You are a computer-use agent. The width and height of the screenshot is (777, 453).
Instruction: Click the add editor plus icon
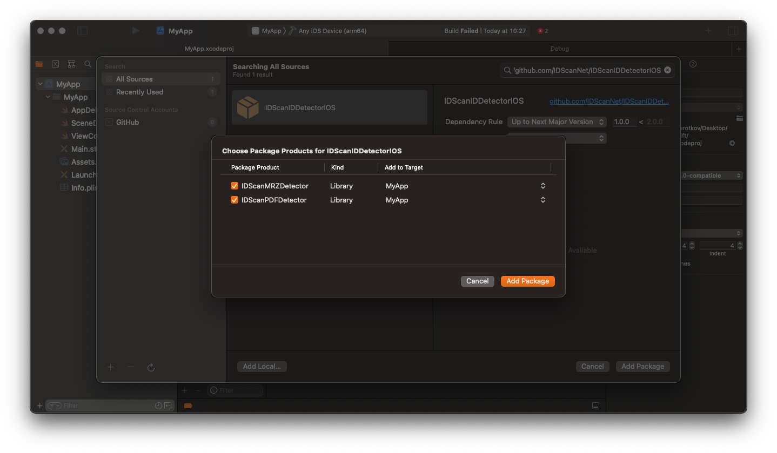click(x=739, y=49)
